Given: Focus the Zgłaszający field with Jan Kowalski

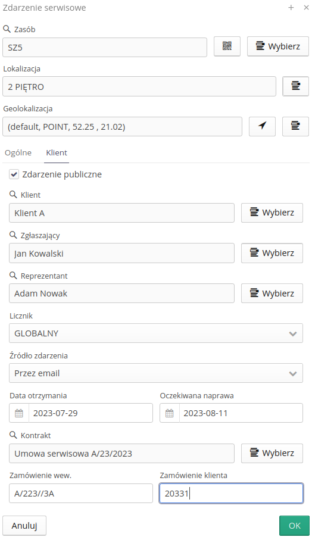Looking at the screenshot, I should click(121, 253).
